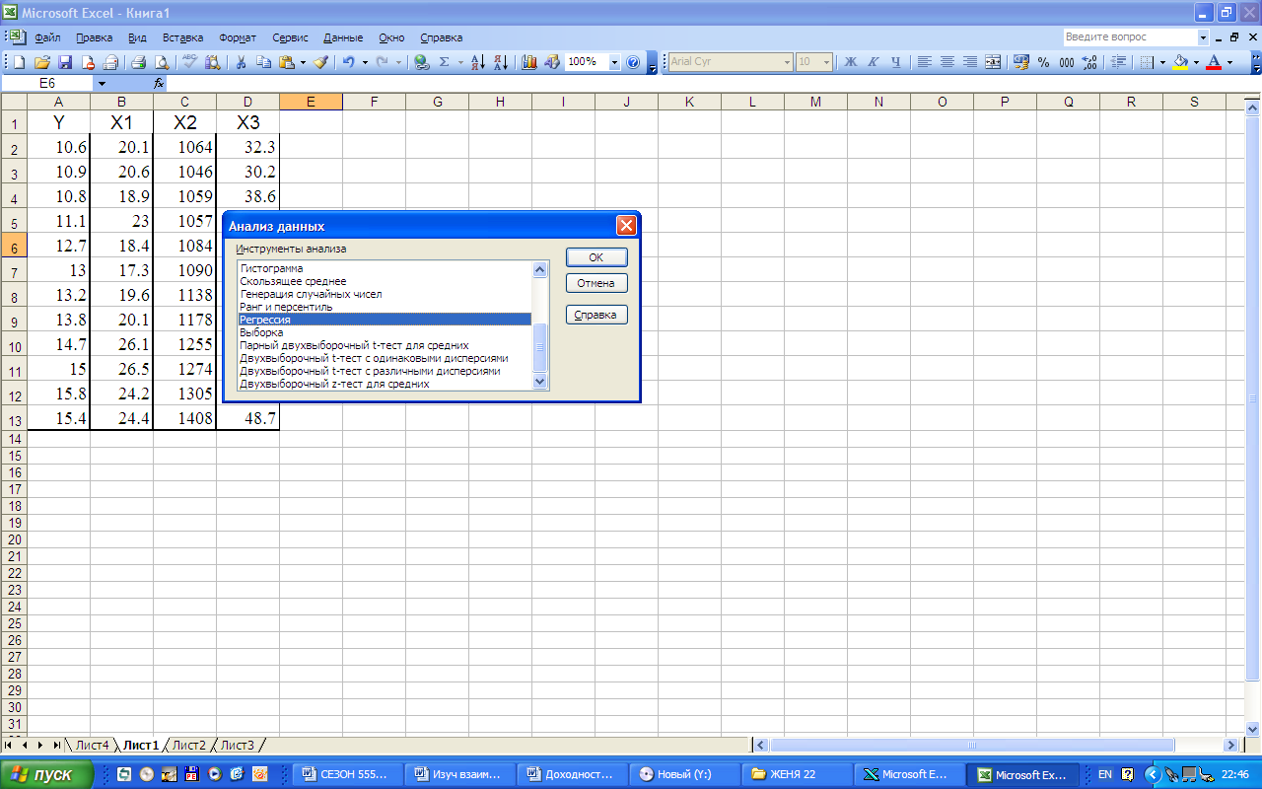Apply red font color A
The width and height of the screenshot is (1262, 789).
[1214, 62]
